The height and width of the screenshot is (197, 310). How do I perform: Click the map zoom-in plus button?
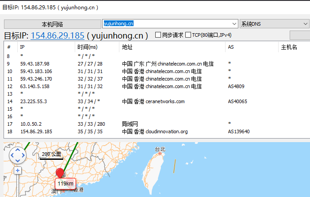(18, 170)
